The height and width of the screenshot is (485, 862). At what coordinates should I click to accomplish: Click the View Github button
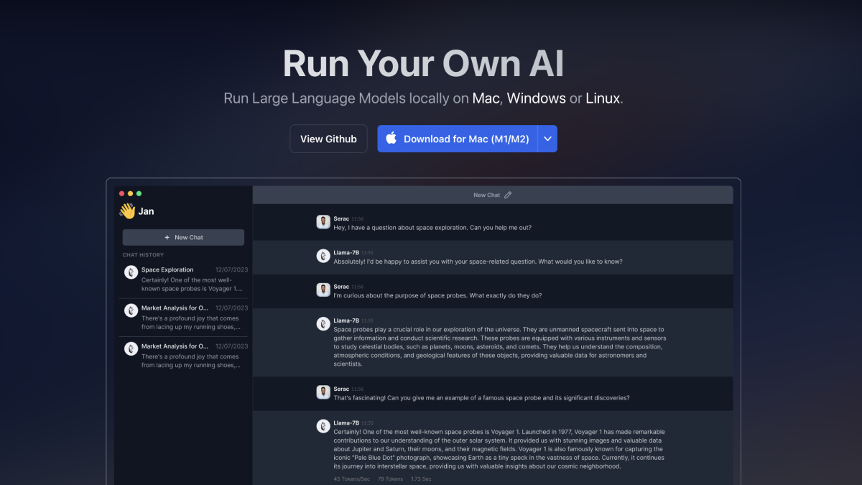click(x=328, y=139)
